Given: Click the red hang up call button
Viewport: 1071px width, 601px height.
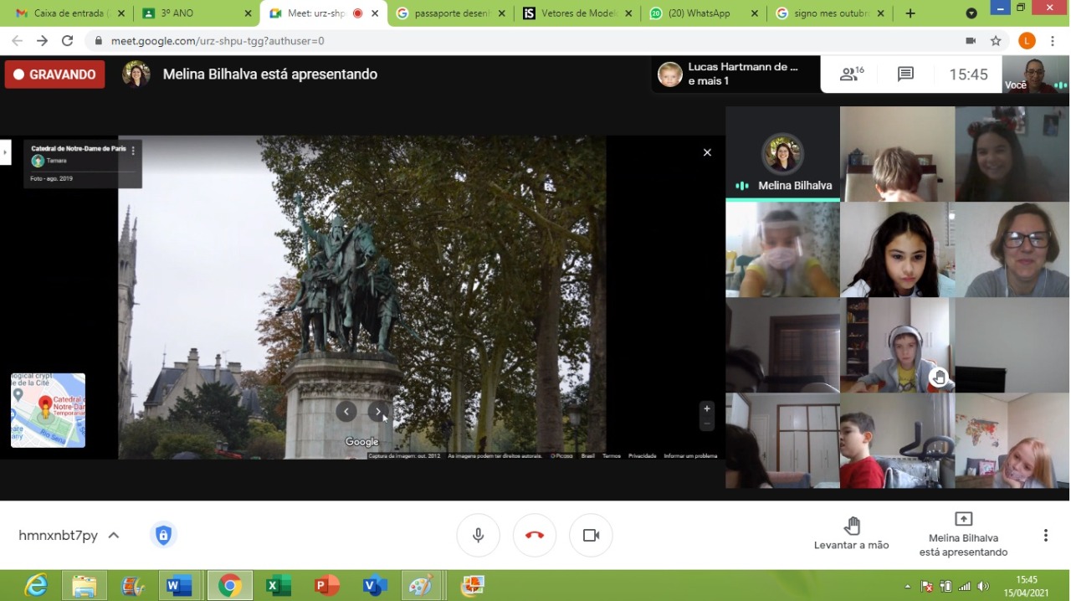Looking at the screenshot, I should tap(535, 536).
